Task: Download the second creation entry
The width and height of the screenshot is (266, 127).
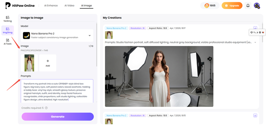Action: (x=255, y=116)
